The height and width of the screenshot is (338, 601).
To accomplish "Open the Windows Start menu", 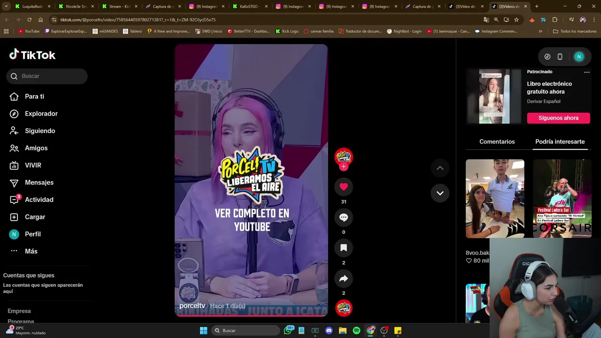I will (x=203, y=330).
